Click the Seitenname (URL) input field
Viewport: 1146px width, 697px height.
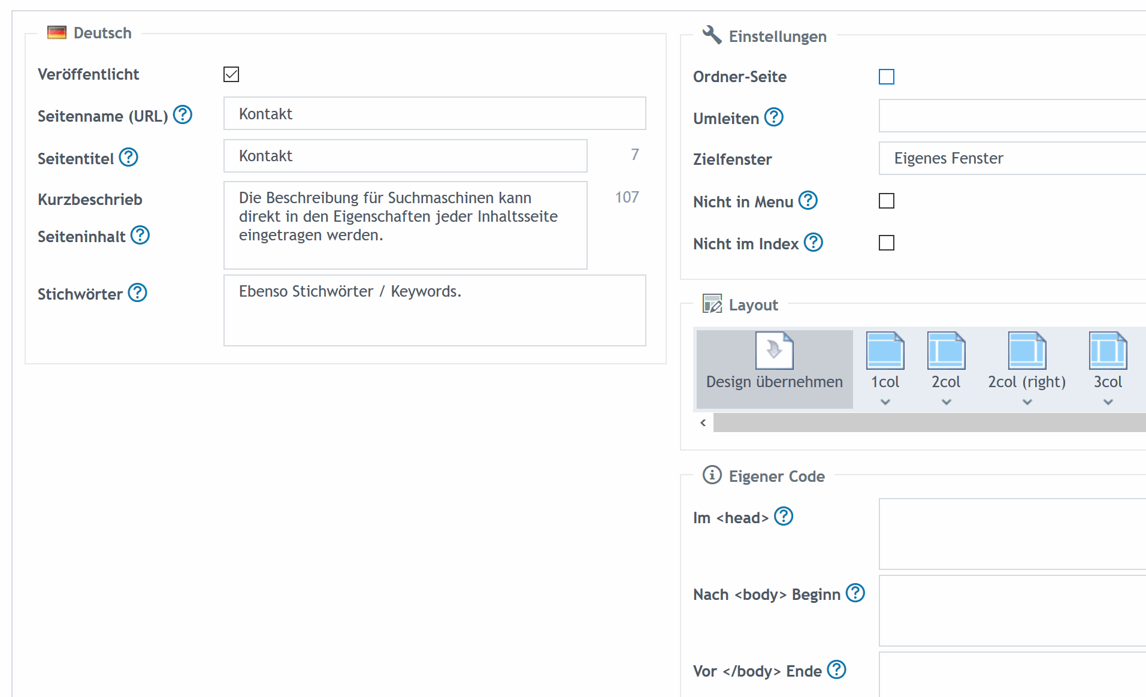click(x=435, y=113)
